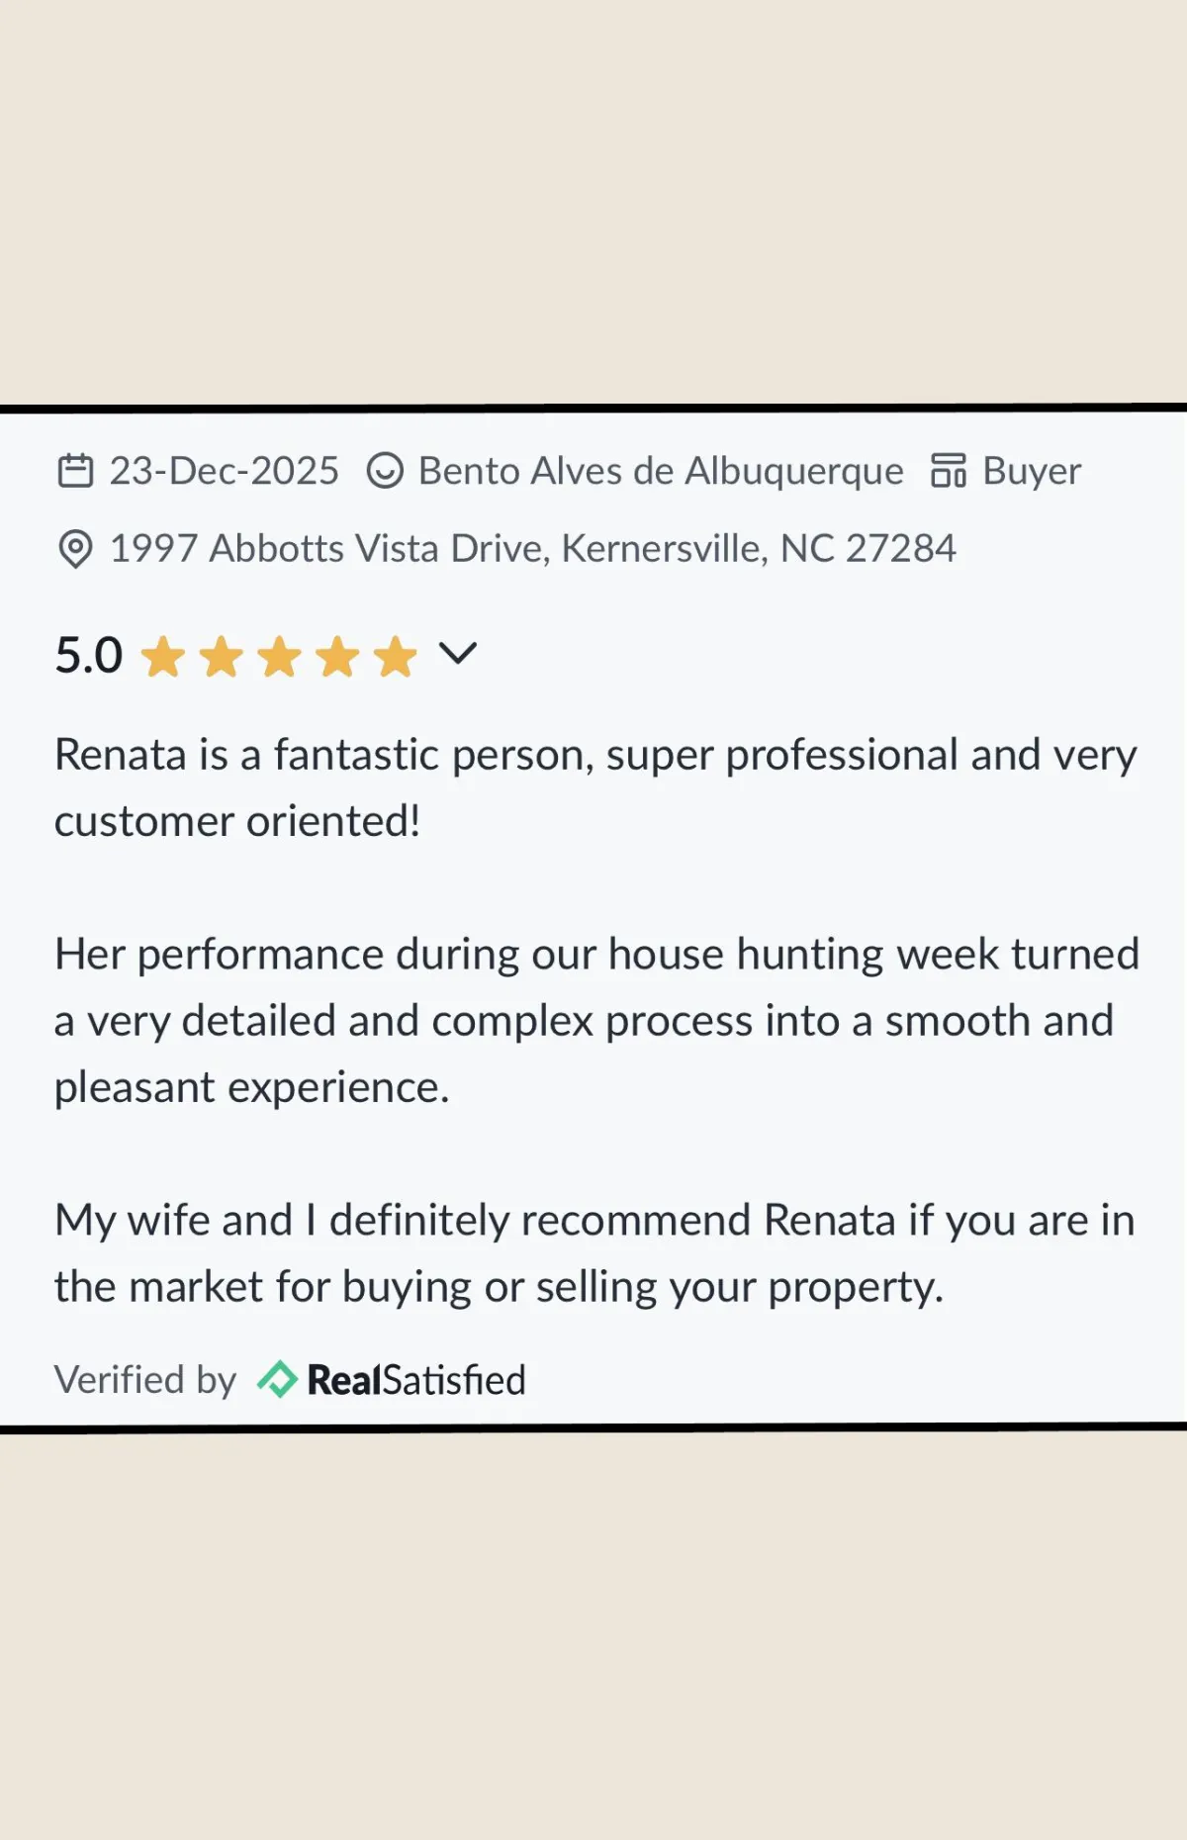Select the second gold rating star
This screenshot has width=1187, height=1840.
pos(222,657)
